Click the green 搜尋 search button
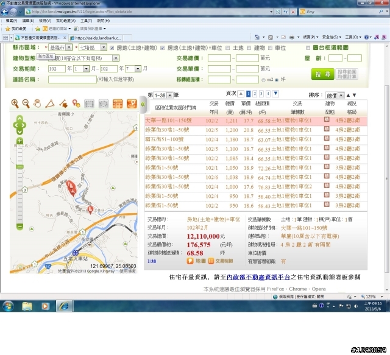 click(x=322, y=74)
